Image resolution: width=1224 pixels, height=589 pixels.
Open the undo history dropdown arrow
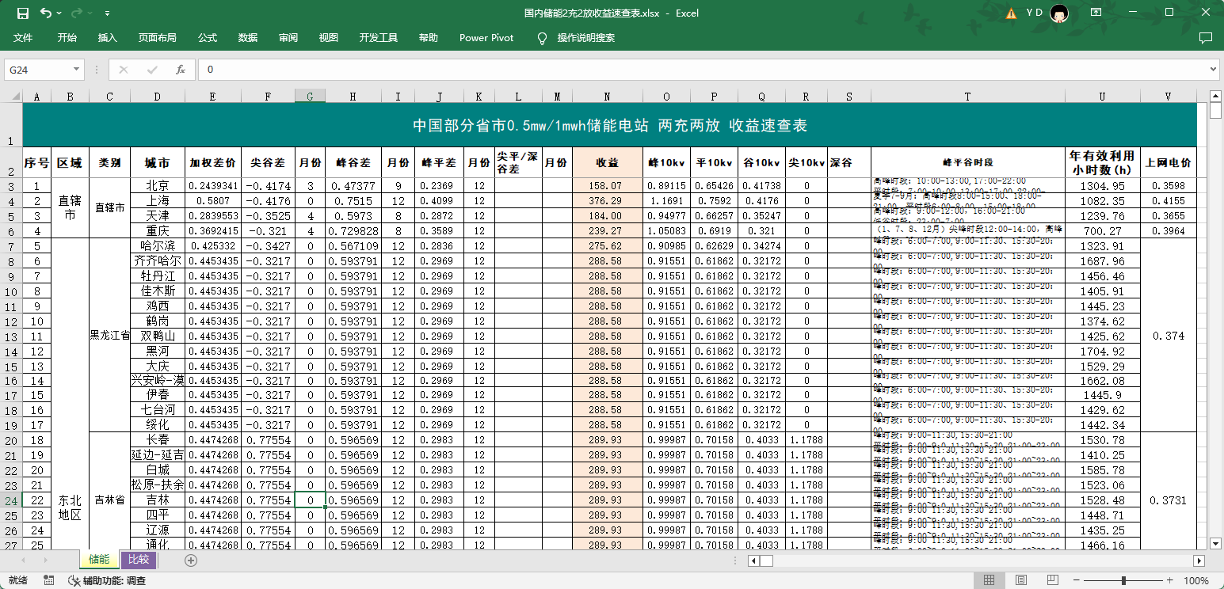click(59, 13)
